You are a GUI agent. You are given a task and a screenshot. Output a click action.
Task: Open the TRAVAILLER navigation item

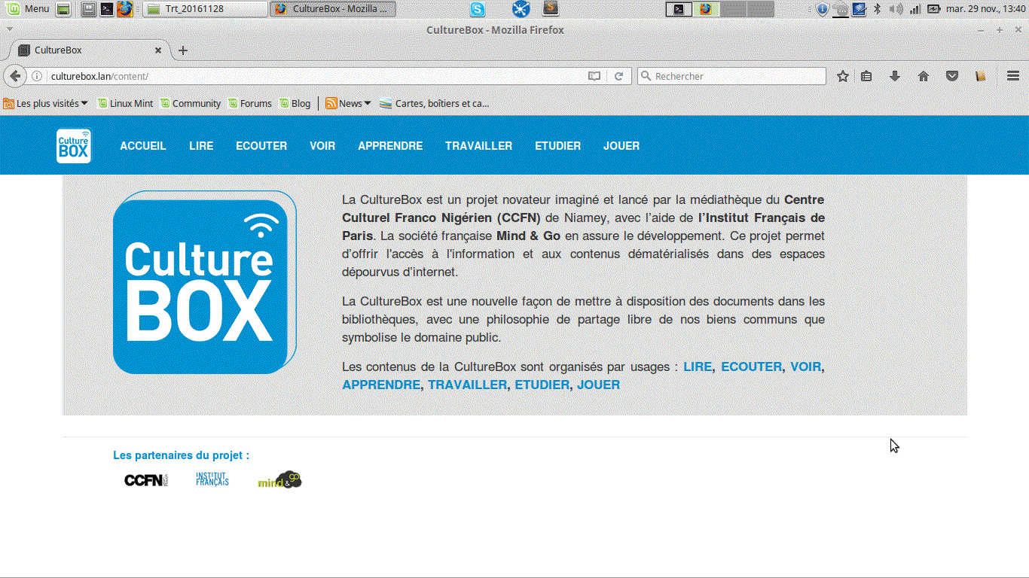(478, 146)
